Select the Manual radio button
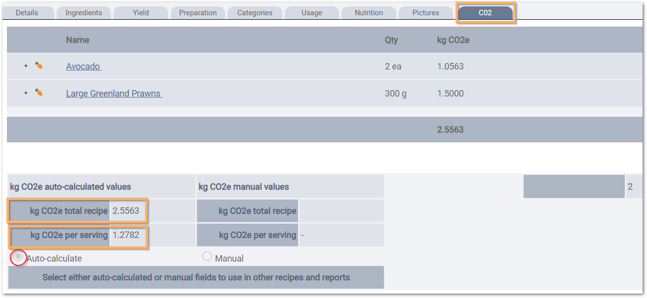The height and width of the screenshot is (298, 647). [x=207, y=256]
